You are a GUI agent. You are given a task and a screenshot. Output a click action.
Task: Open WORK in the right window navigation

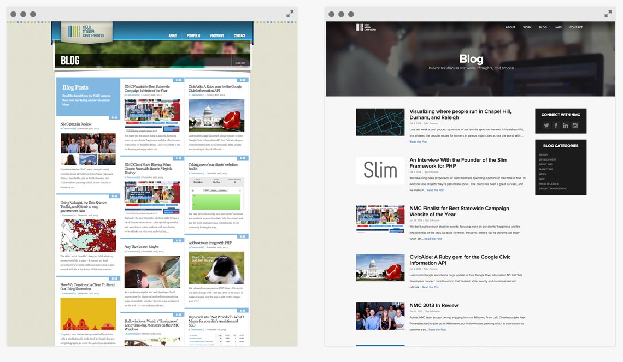click(527, 27)
